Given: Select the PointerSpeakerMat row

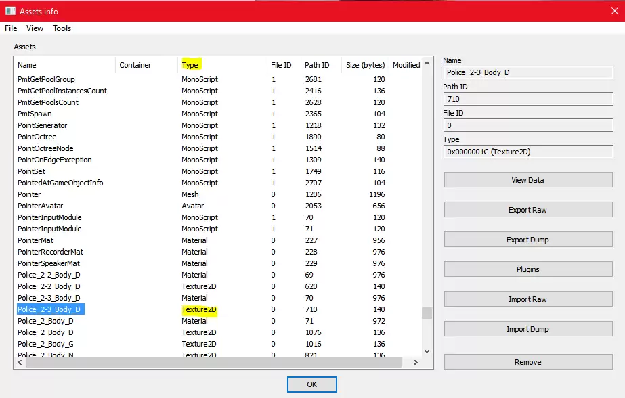Looking at the screenshot, I should [217, 263].
